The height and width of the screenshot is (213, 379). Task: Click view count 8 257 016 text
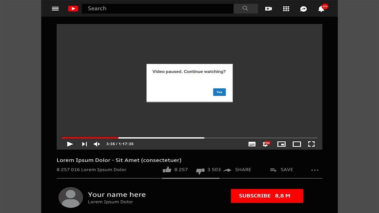point(91,170)
